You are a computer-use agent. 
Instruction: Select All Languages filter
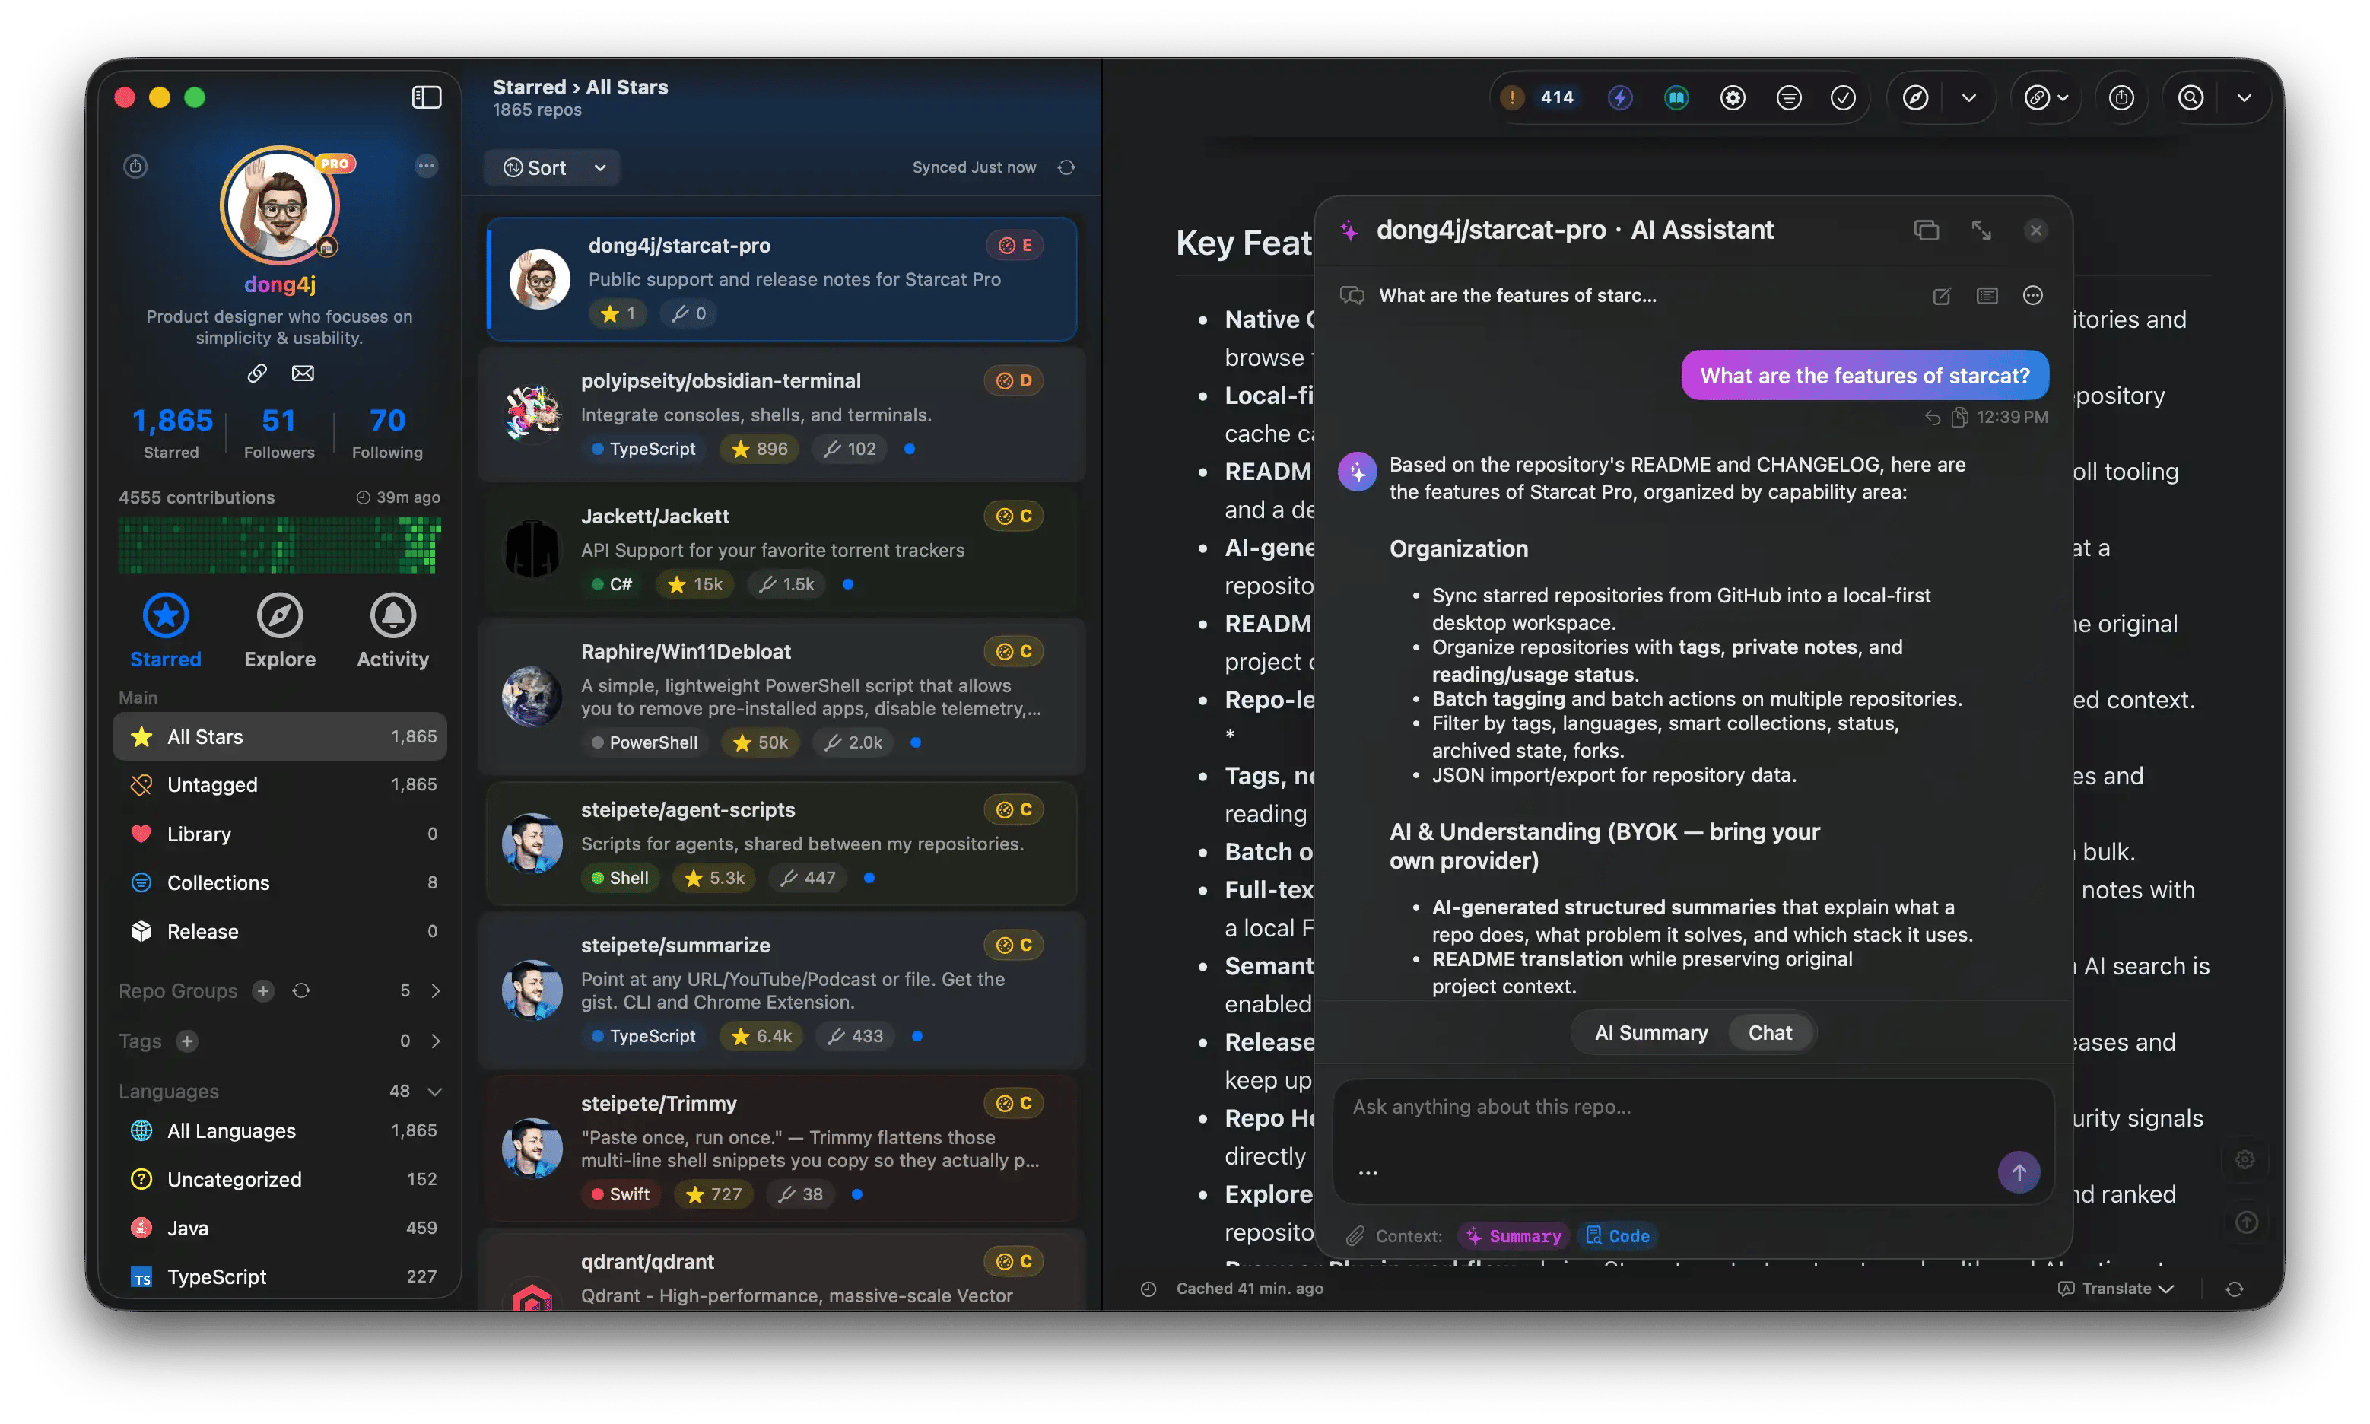pyautogui.click(x=279, y=1131)
